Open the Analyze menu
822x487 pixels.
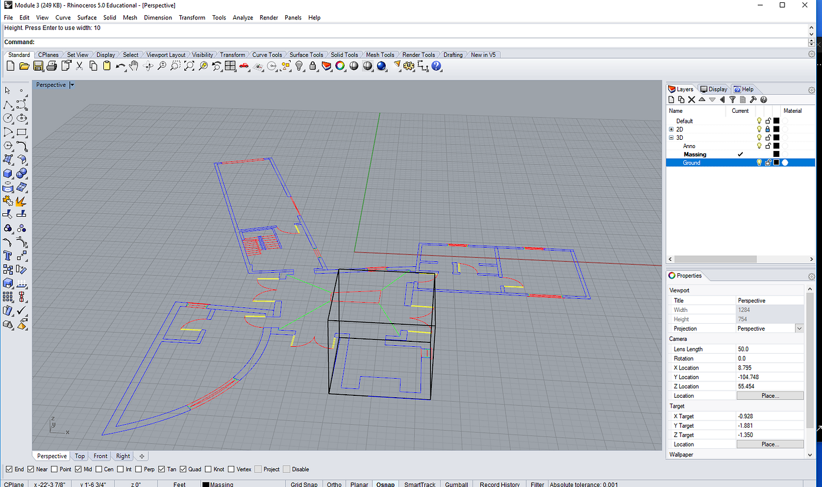[x=242, y=18]
